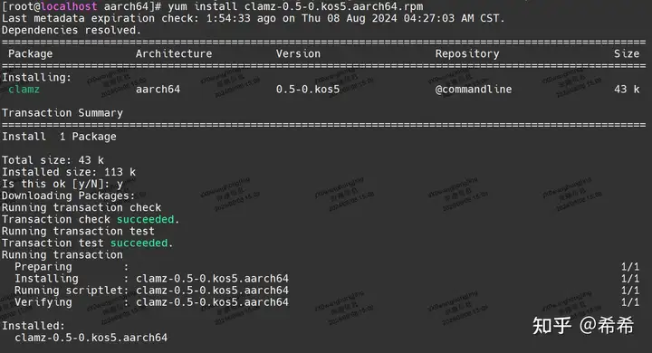This screenshot has height=353, width=652.
Task: Click package name on the Installing row
Action: tap(212, 279)
